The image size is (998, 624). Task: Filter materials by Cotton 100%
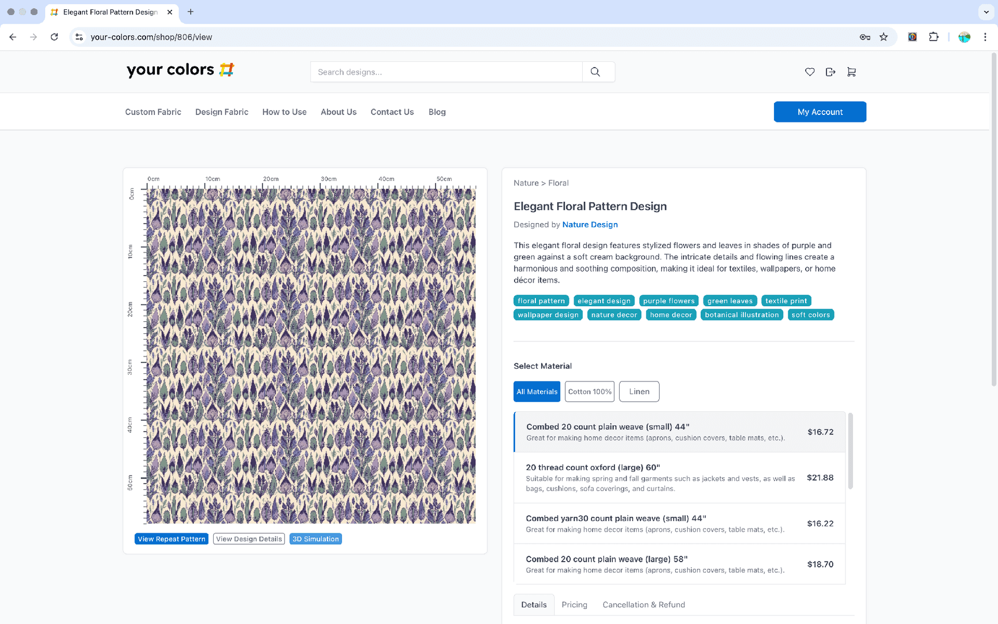pos(589,392)
